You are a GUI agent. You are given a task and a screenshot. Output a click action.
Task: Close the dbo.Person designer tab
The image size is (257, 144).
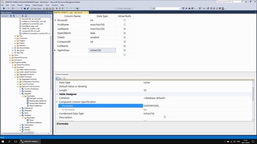click(88, 12)
